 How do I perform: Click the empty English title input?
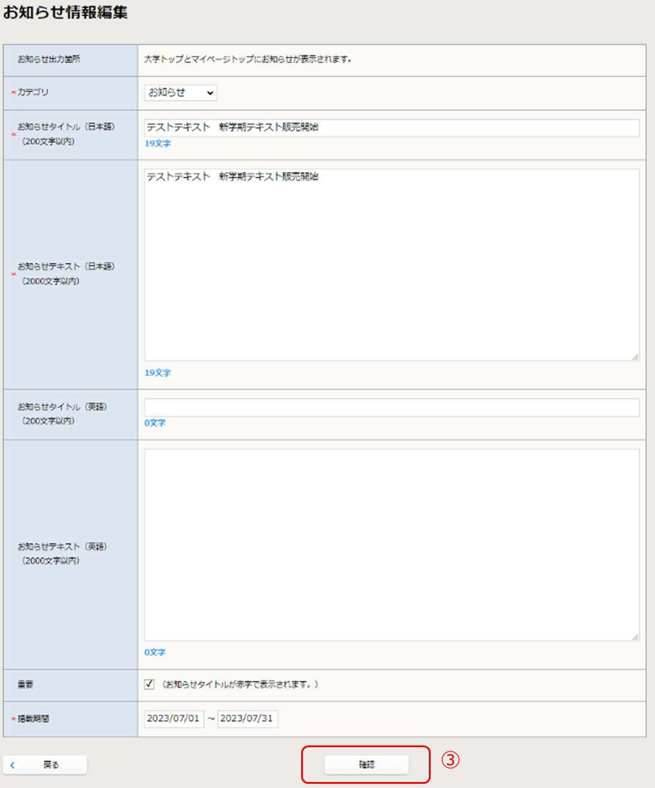pyautogui.click(x=391, y=407)
